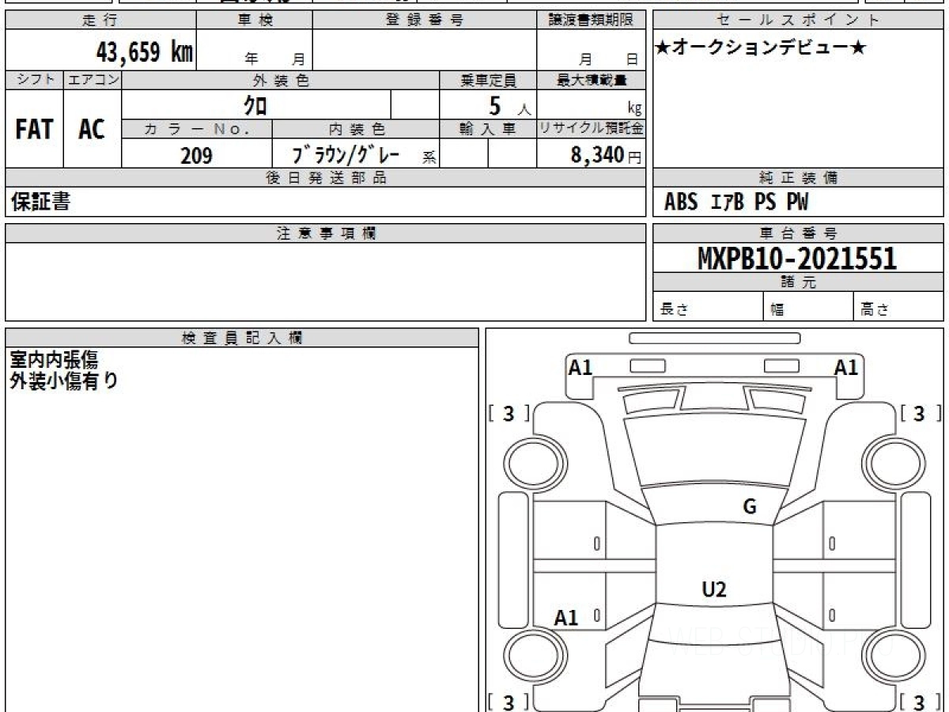Select the A1 mark at the bumper's upper-left corner

(x=580, y=367)
